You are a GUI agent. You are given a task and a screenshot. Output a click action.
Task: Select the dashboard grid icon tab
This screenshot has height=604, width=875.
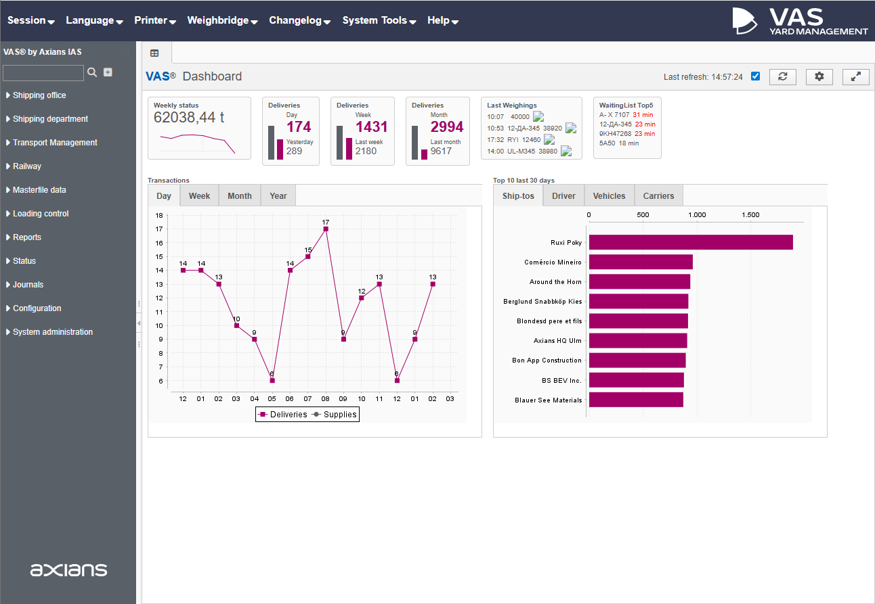[155, 53]
